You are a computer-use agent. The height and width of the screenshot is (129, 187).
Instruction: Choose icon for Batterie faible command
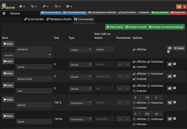click(x=8, y=73)
